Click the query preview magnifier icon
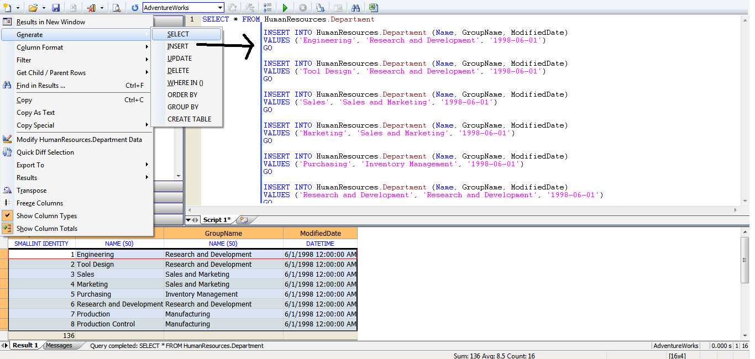The height and width of the screenshot is (359, 755). tap(116, 7)
